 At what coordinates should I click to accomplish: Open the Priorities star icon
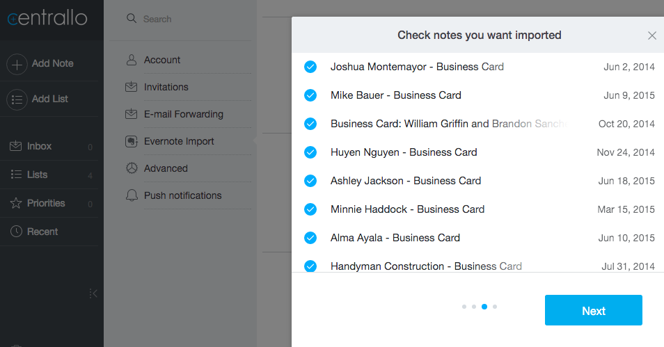click(x=15, y=204)
